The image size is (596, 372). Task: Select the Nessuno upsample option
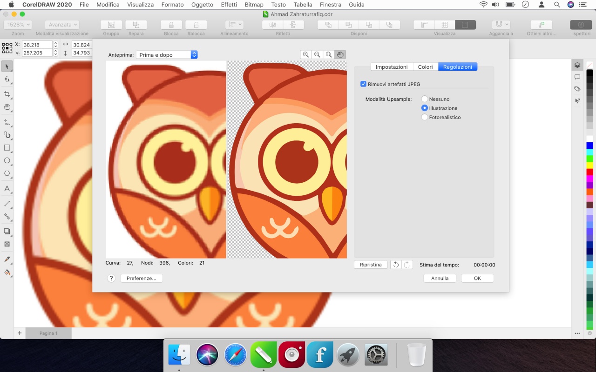tap(425, 99)
